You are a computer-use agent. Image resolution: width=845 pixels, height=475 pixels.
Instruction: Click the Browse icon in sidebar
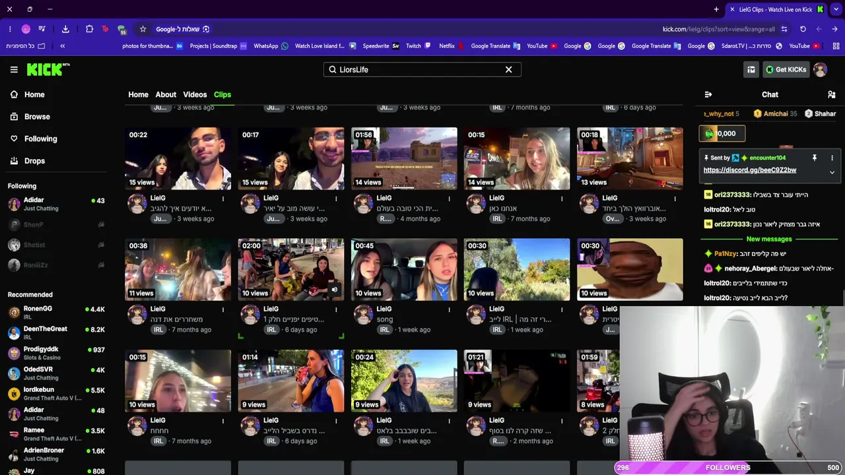(14, 117)
